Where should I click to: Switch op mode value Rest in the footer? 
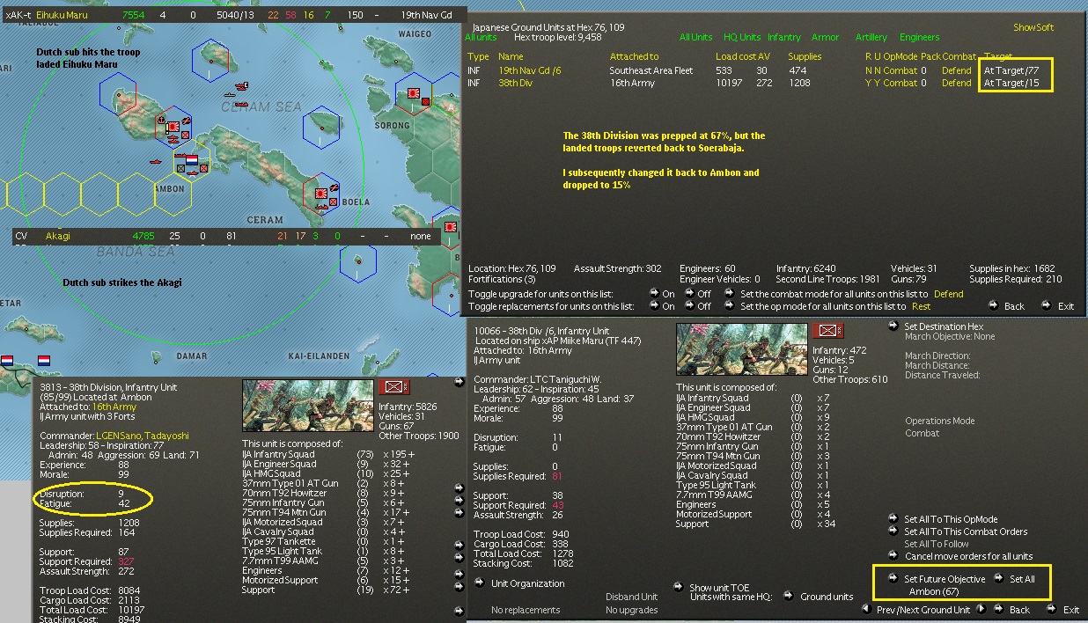coord(922,306)
